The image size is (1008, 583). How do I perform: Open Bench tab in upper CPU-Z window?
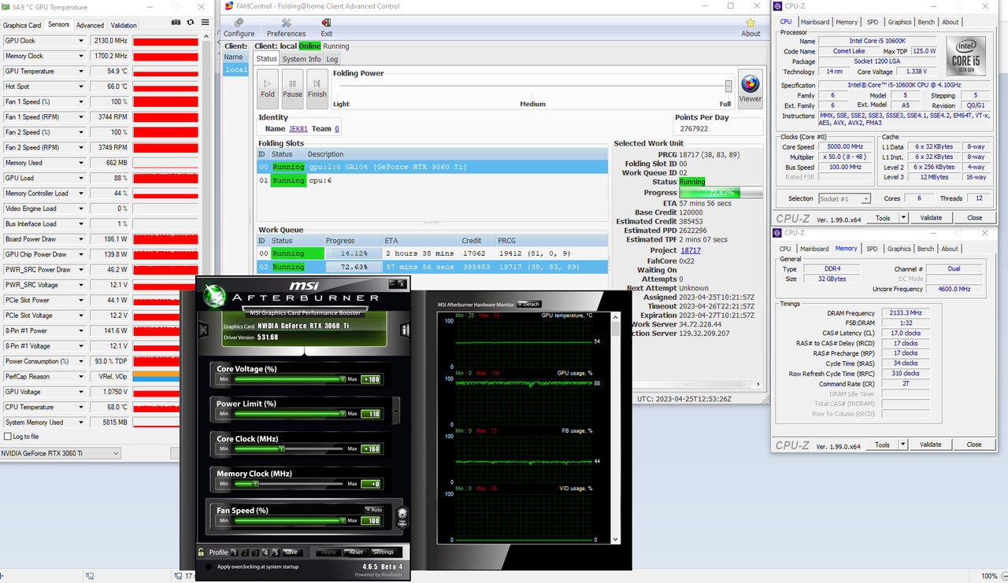click(x=926, y=22)
